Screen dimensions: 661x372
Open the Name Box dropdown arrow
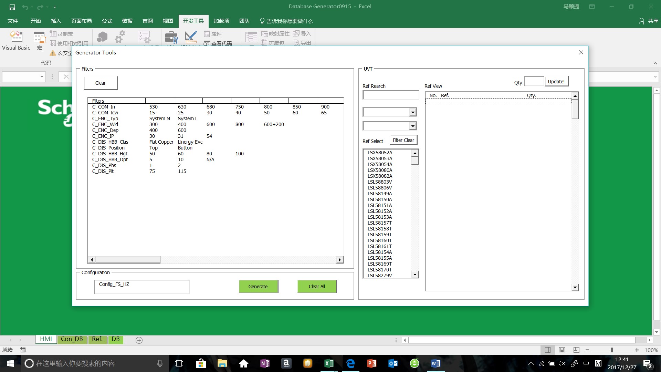42,77
